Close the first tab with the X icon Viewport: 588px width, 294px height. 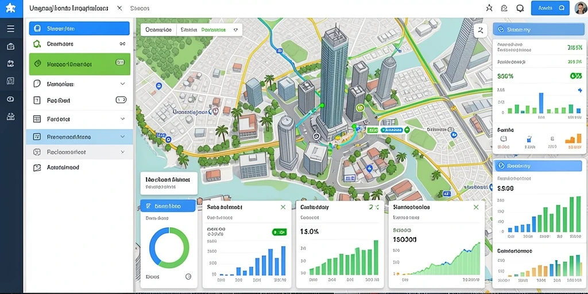[x=119, y=8]
